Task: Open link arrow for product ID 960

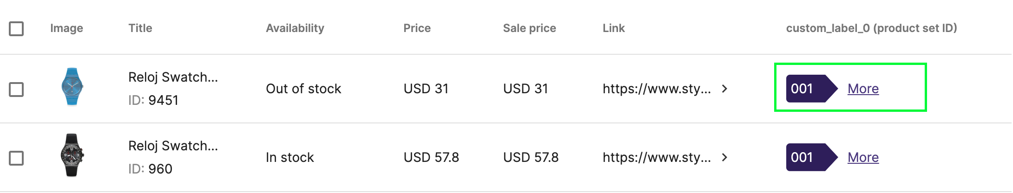Action: [x=724, y=157]
